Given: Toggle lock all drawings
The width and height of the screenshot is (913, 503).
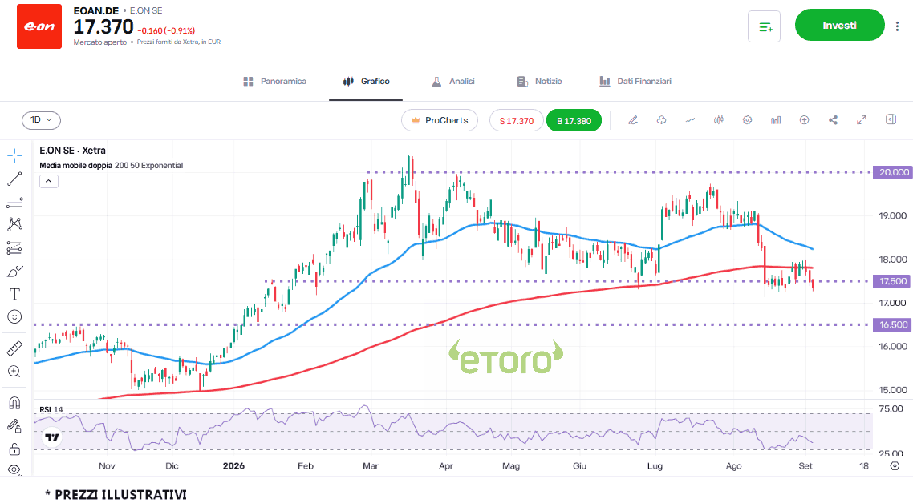Looking at the screenshot, I should pyautogui.click(x=14, y=449).
